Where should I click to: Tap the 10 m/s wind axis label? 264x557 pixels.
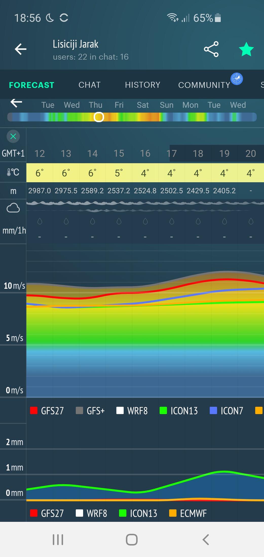click(14, 286)
